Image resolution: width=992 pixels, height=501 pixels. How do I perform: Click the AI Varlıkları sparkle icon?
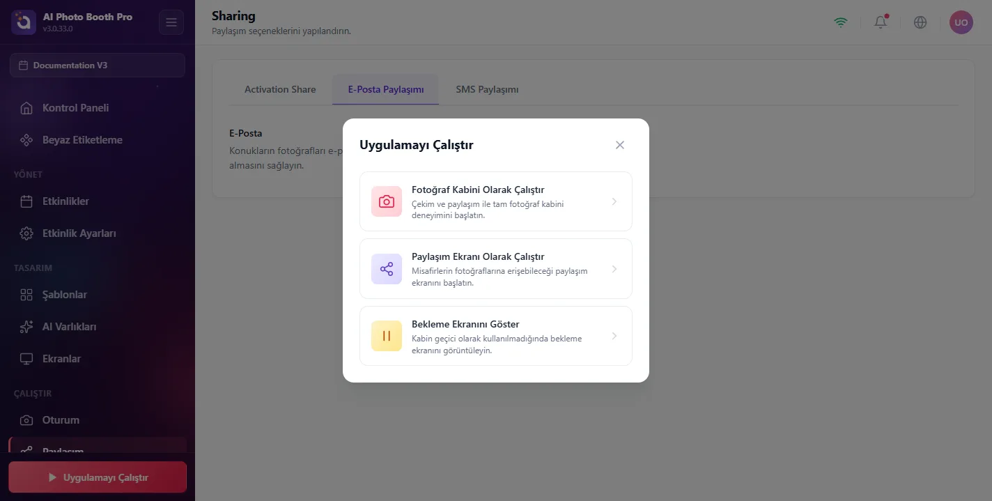(26, 327)
